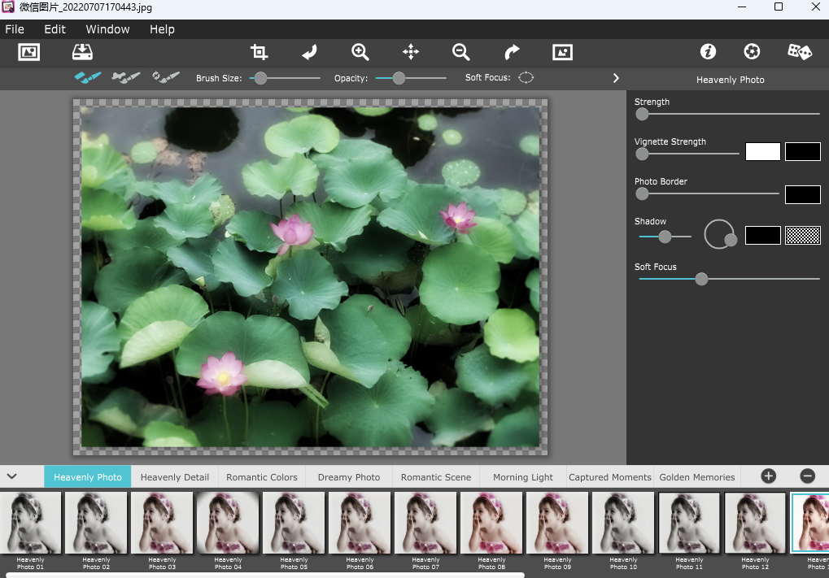Select the cyan brush mode
The image size is (829, 578).
[87, 78]
